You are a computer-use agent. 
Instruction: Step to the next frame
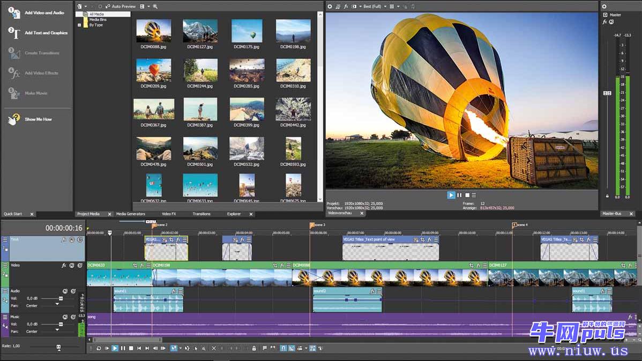pyautogui.click(x=163, y=348)
